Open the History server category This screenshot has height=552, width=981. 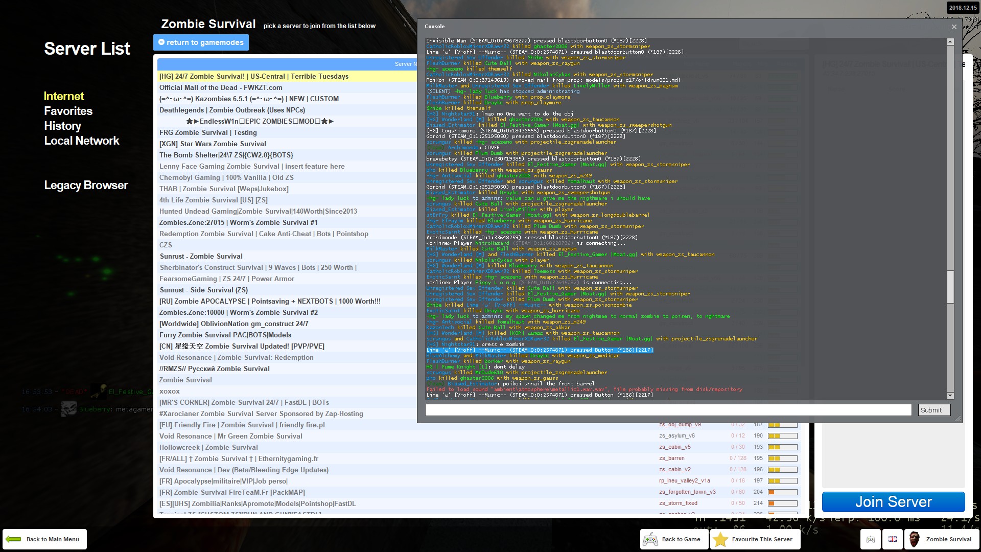click(62, 126)
